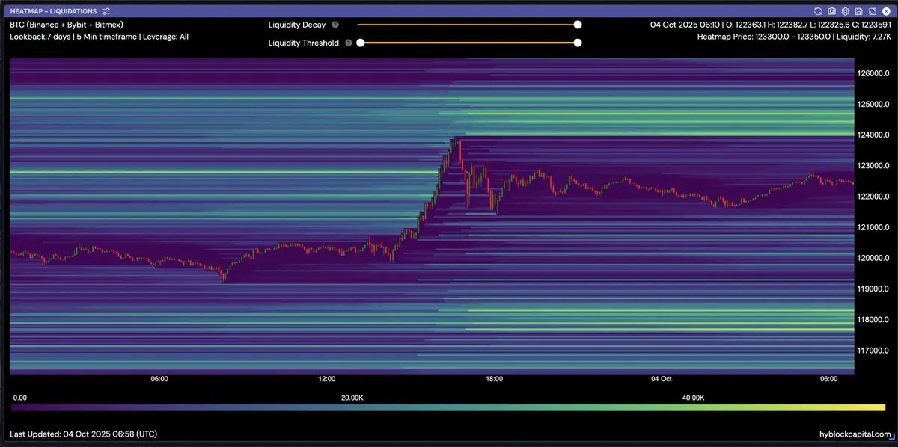Click the refresh data icon

pos(818,11)
